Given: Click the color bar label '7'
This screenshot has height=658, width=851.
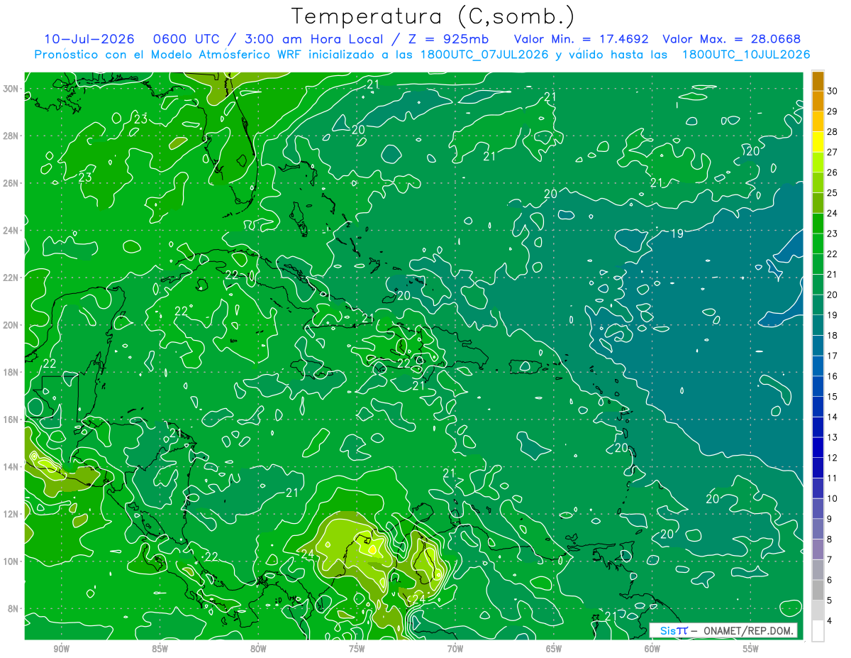Looking at the screenshot, I should [x=830, y=560].
